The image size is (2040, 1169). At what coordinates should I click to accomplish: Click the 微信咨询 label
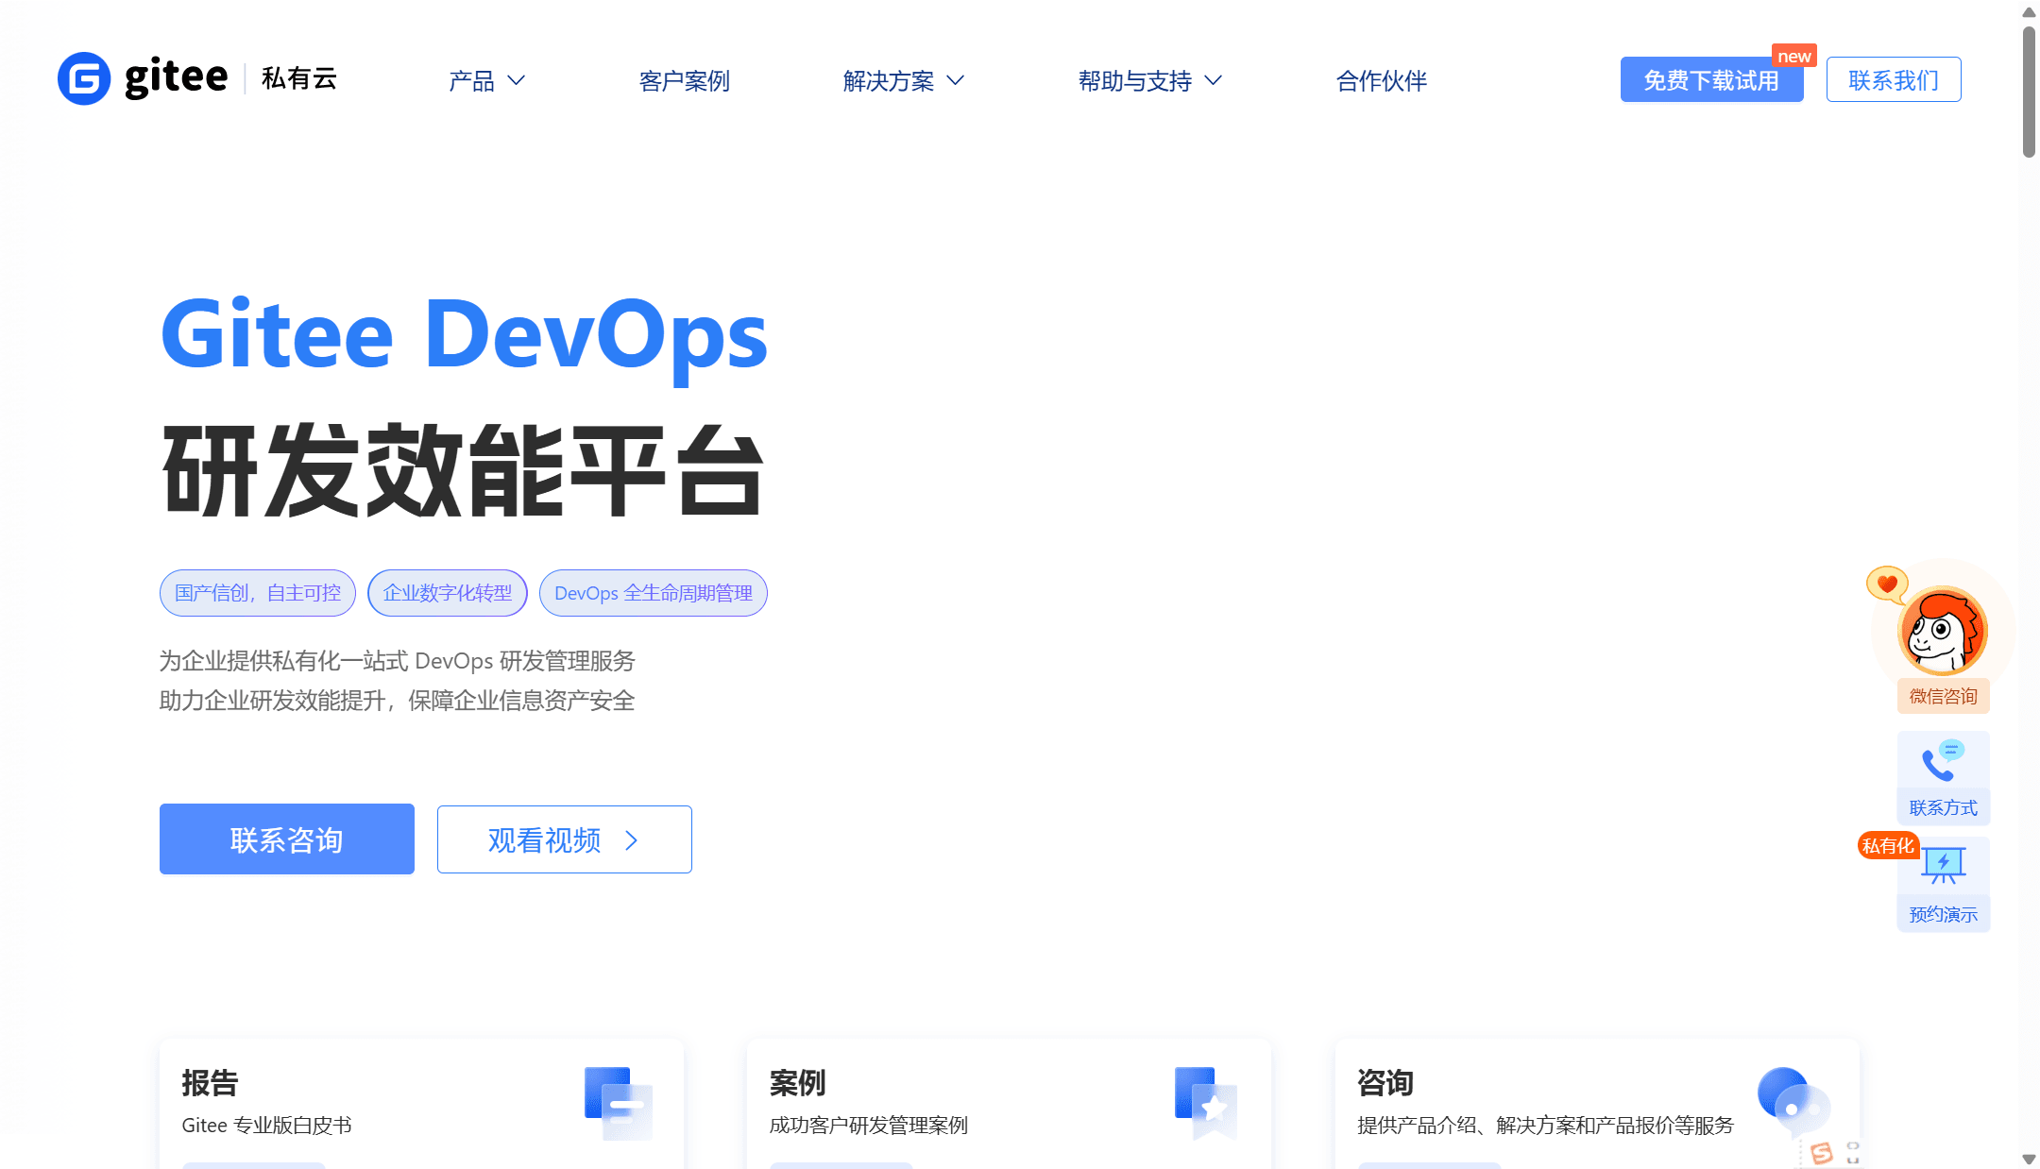1943,696
